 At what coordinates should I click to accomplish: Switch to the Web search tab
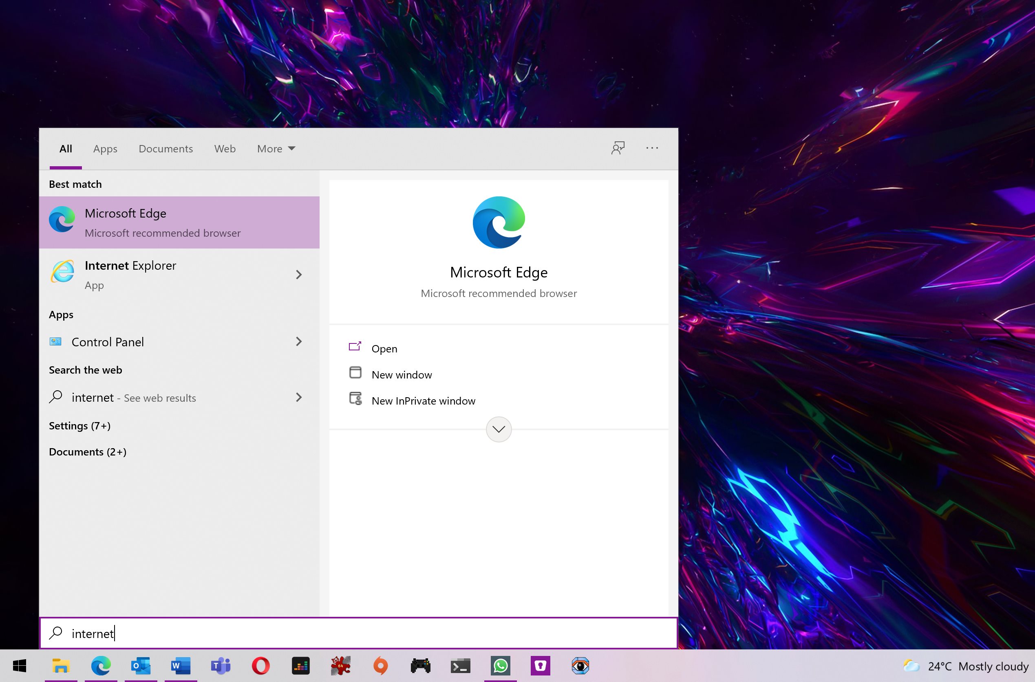225,149
